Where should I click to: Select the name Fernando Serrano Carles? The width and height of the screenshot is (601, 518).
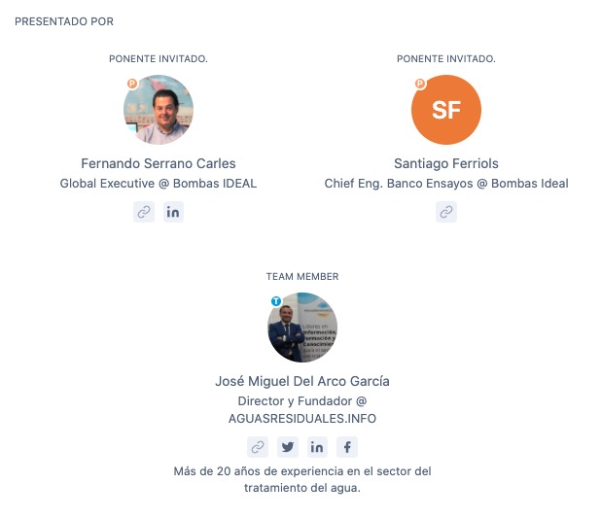coord(159,163)
